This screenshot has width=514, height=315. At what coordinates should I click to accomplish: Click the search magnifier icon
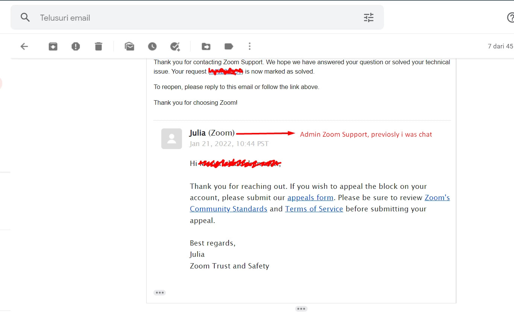tap(25, 17)
